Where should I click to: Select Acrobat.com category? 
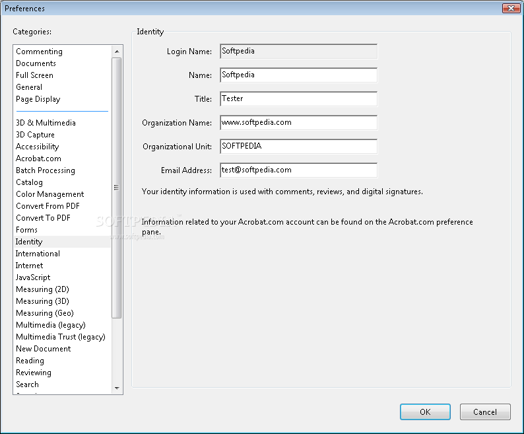pyautogui.click(x=38, y=159)
